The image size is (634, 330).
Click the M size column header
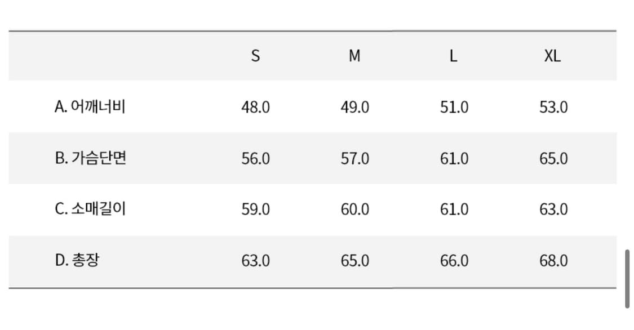pos(354,56)
